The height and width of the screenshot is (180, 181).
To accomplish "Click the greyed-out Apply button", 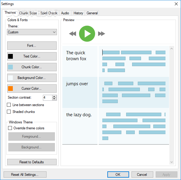I will coord(166,174).
